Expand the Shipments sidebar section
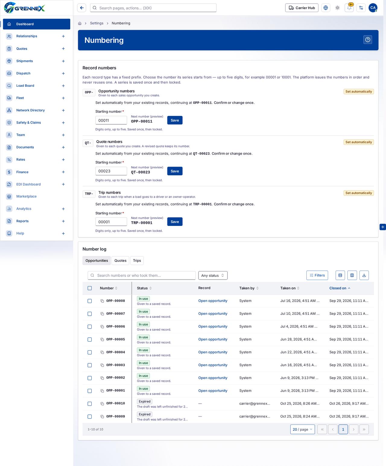 point(63,61)
